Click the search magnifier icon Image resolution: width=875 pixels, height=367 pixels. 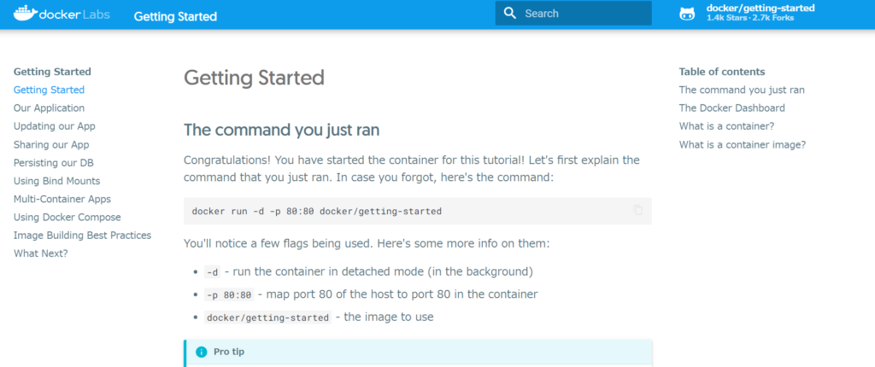509,14
